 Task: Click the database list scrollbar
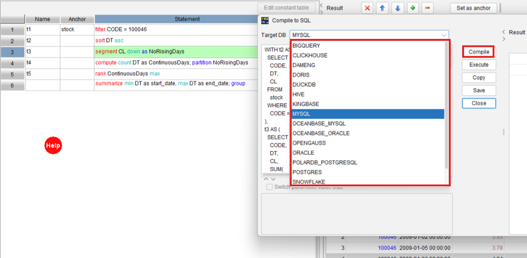447,105
